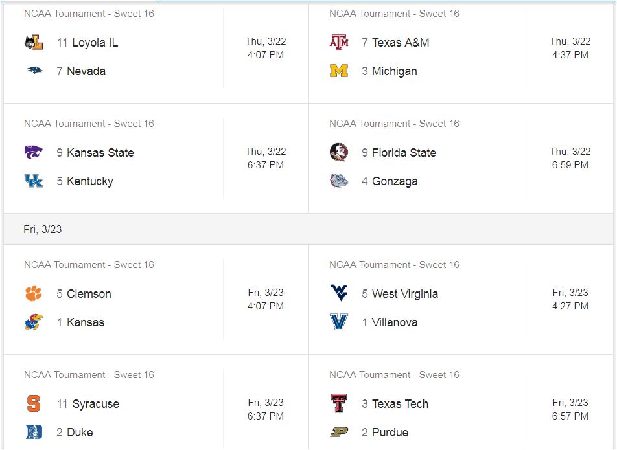Click the Purdue P logo
This screenshot has height=450, width=617.
point(339,433)
